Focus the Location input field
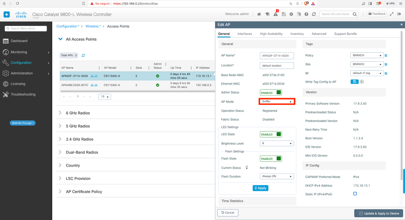This screenshot has height=220, width=405. click(276, 66)
